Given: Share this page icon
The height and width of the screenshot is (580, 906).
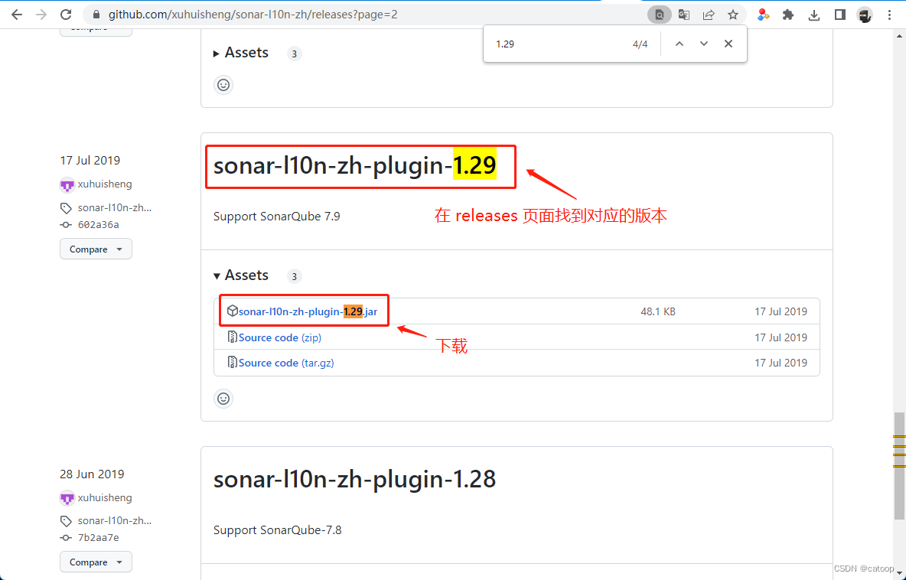Looking at the screenshot, I should pos(709,15).
